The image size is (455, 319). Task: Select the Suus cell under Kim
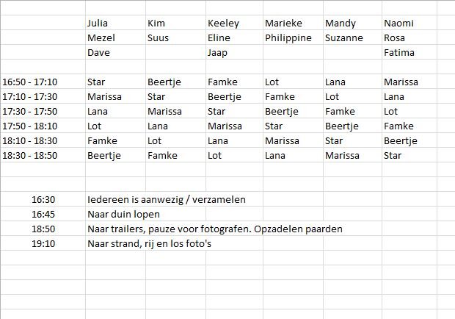tap(175, 37)
